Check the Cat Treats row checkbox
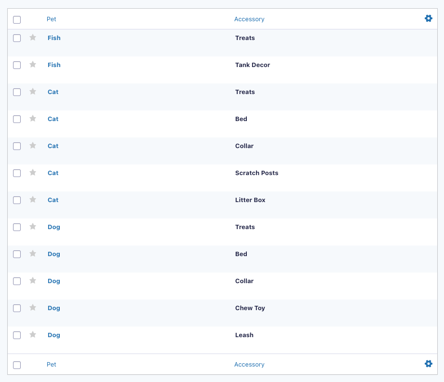Screen dimensions: 444x382 (x=17, y=92)
